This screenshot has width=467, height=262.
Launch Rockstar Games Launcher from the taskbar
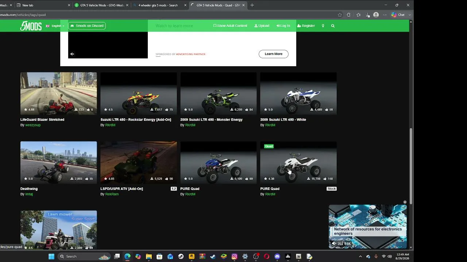[192, 257]
